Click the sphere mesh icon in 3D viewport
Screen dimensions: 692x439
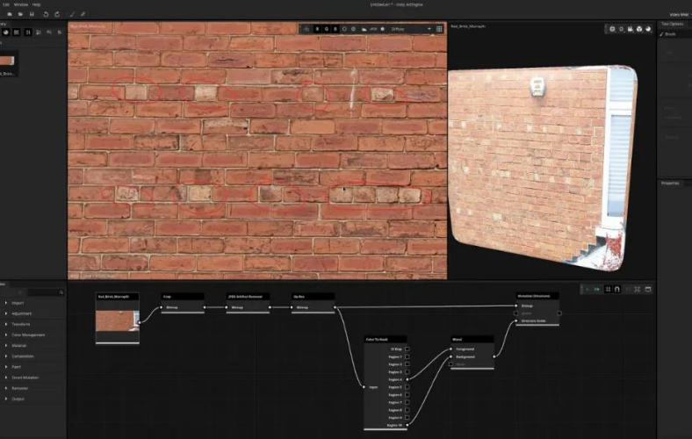coord(648,29)
